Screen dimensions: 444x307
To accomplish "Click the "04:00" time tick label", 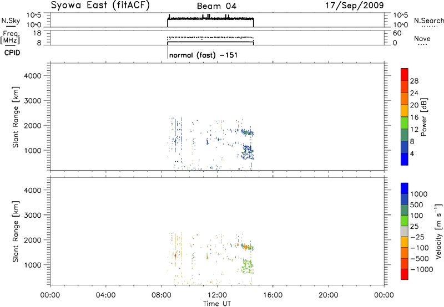I will click(105, 295).
